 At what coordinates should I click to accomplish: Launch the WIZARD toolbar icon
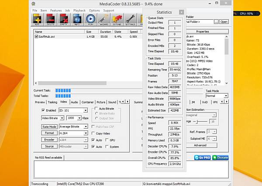(x=103, y=20)
